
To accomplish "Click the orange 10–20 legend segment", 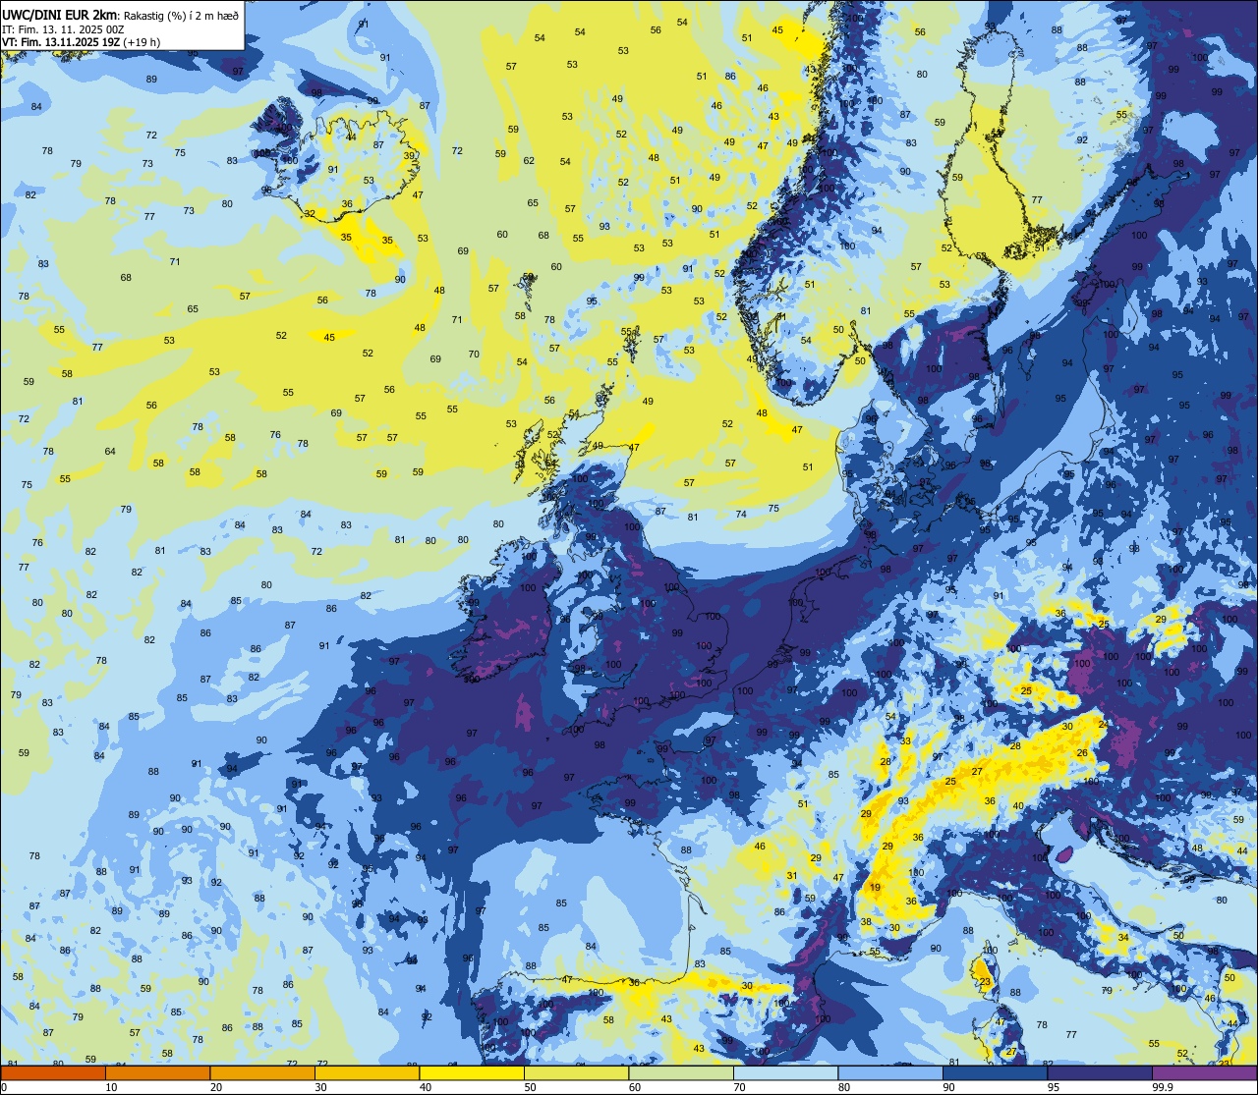I will click(157, 1072).
